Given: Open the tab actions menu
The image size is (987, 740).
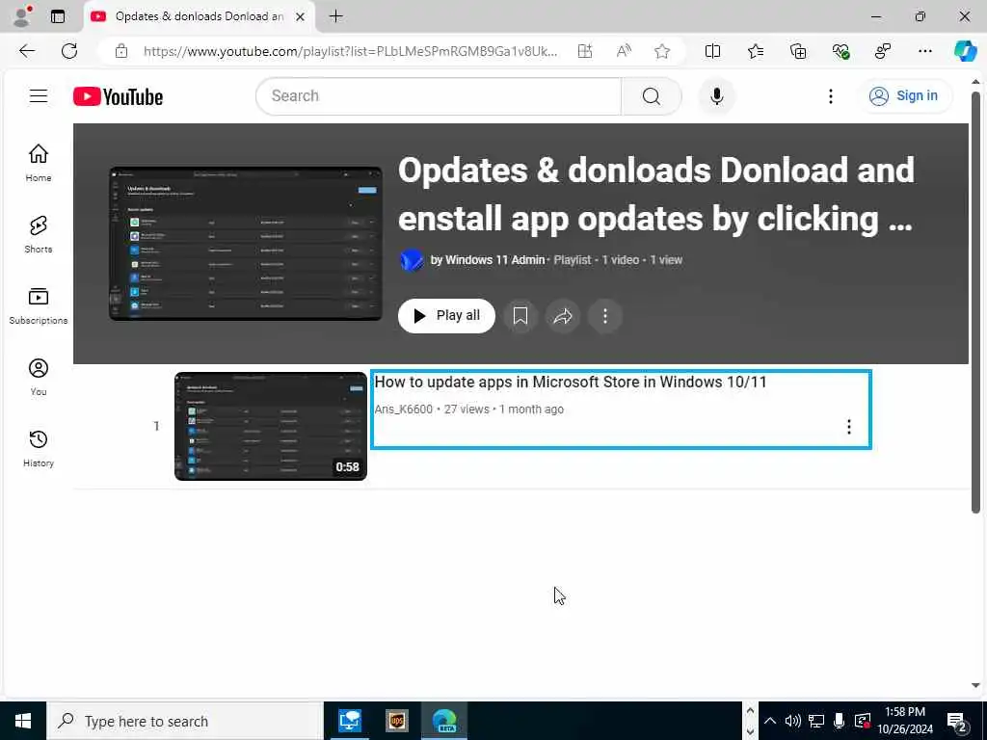Looking at the screenshot, I should tap(57, 16).
